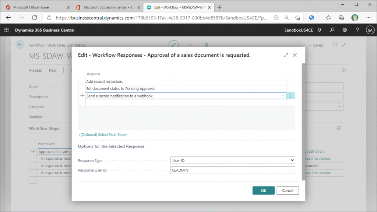Click the edit pencil on Workflow page
Image resolution: width=377 pixels, height=212 pixels.
point(174,45)
